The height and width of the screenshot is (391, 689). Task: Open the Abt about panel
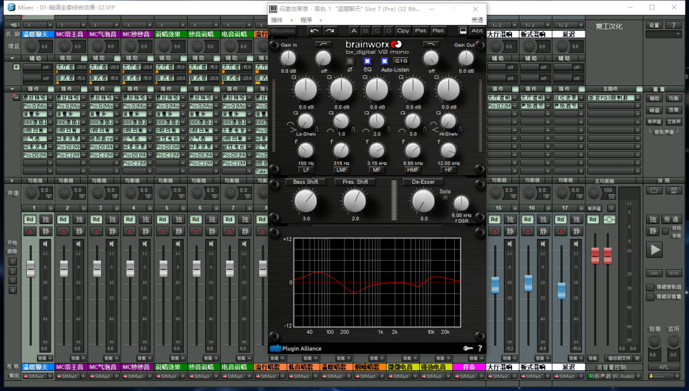(x=477, y=31)
